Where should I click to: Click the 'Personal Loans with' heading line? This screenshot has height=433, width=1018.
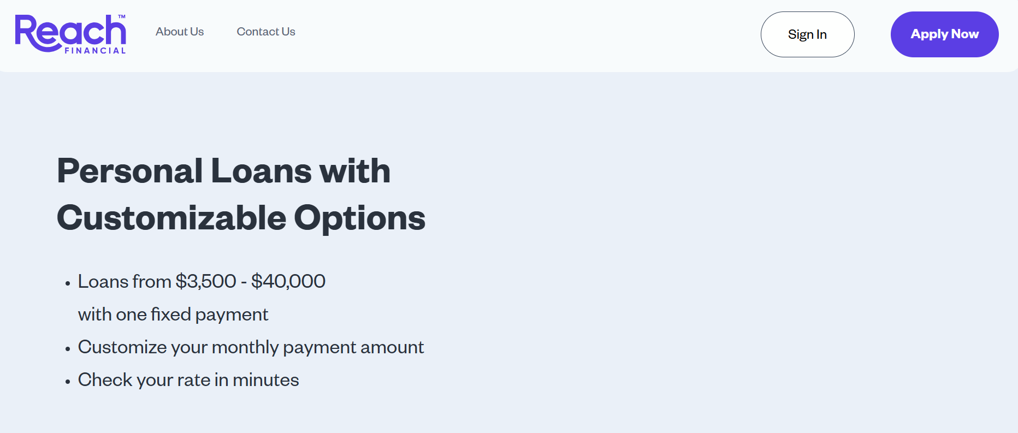(224, 171)
